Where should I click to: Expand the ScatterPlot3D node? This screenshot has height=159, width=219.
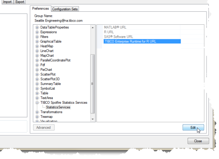(x=37, y=79)
